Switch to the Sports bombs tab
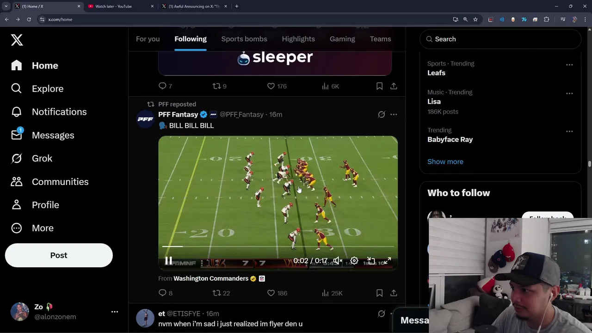 click(x=244, y=39)
